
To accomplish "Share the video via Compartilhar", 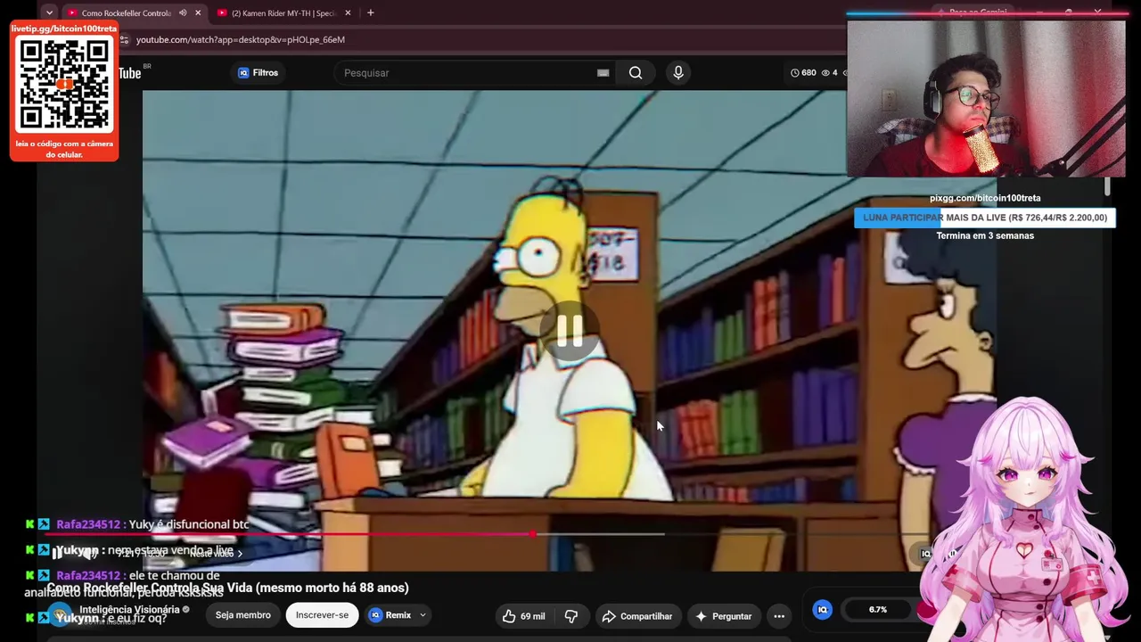I will [x=637, y=616].
